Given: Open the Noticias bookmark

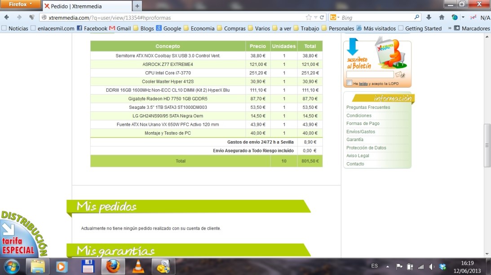Looking at the screenshot, I should [x=15, y=28].
